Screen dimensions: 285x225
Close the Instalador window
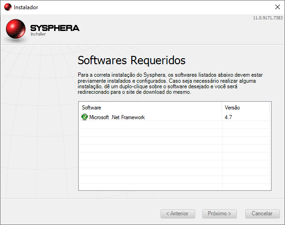[278, 7]
